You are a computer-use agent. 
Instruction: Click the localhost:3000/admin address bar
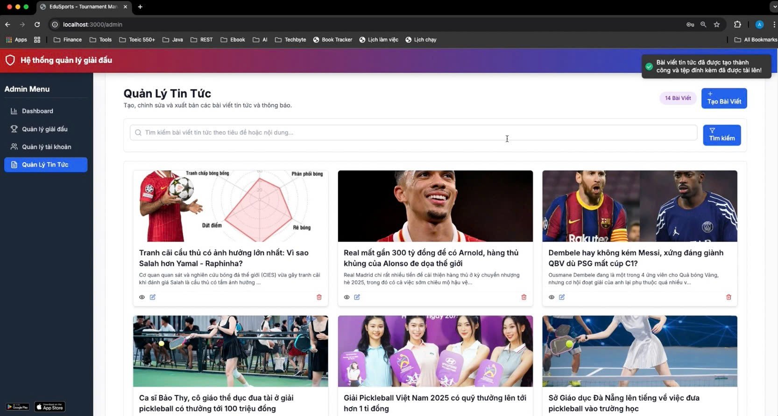(x=92, y=24)
